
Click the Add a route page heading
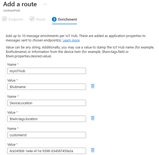(20, 4)
